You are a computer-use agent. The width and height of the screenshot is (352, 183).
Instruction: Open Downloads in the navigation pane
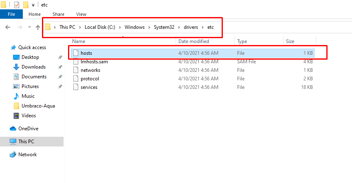tap(33, 67)
